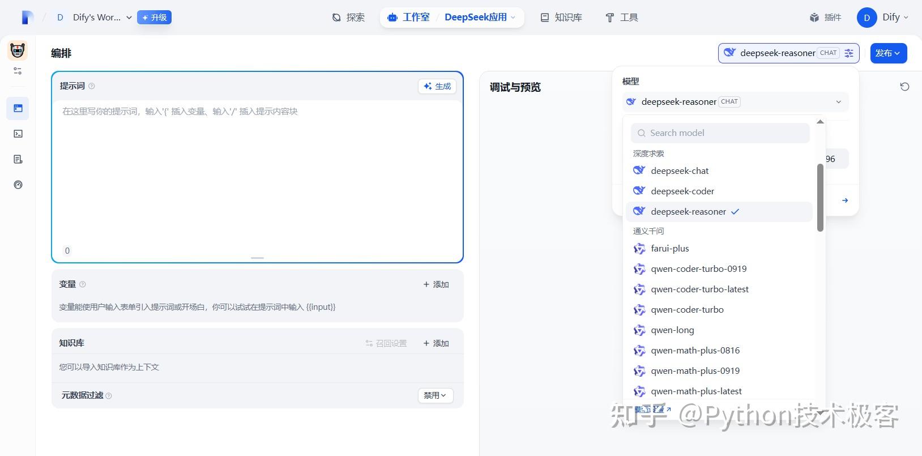The height and width of the screenshot is (456, 922).
Task: Open the workspace switcher Dify's Wor...
Action: click(x=94, y=18)
